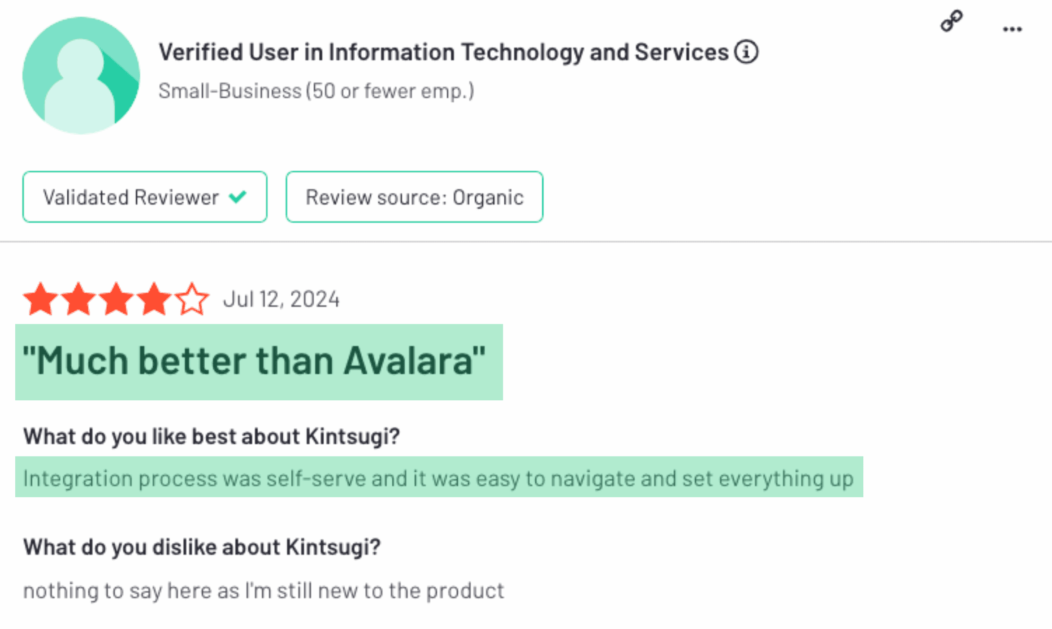1052x629 pixels.
Task: Click the green Validated Reviewer checkmark
Action: (238, 196)
